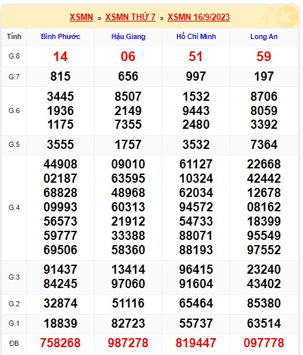Click Bình Phước special prize 758268
The image size is (303, 355).
coord(60,343)
